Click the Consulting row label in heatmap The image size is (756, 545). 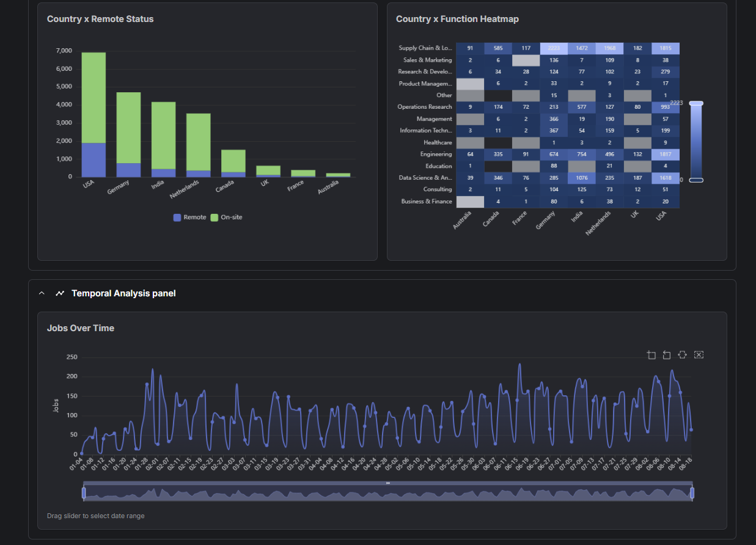[x=438, y=189]
